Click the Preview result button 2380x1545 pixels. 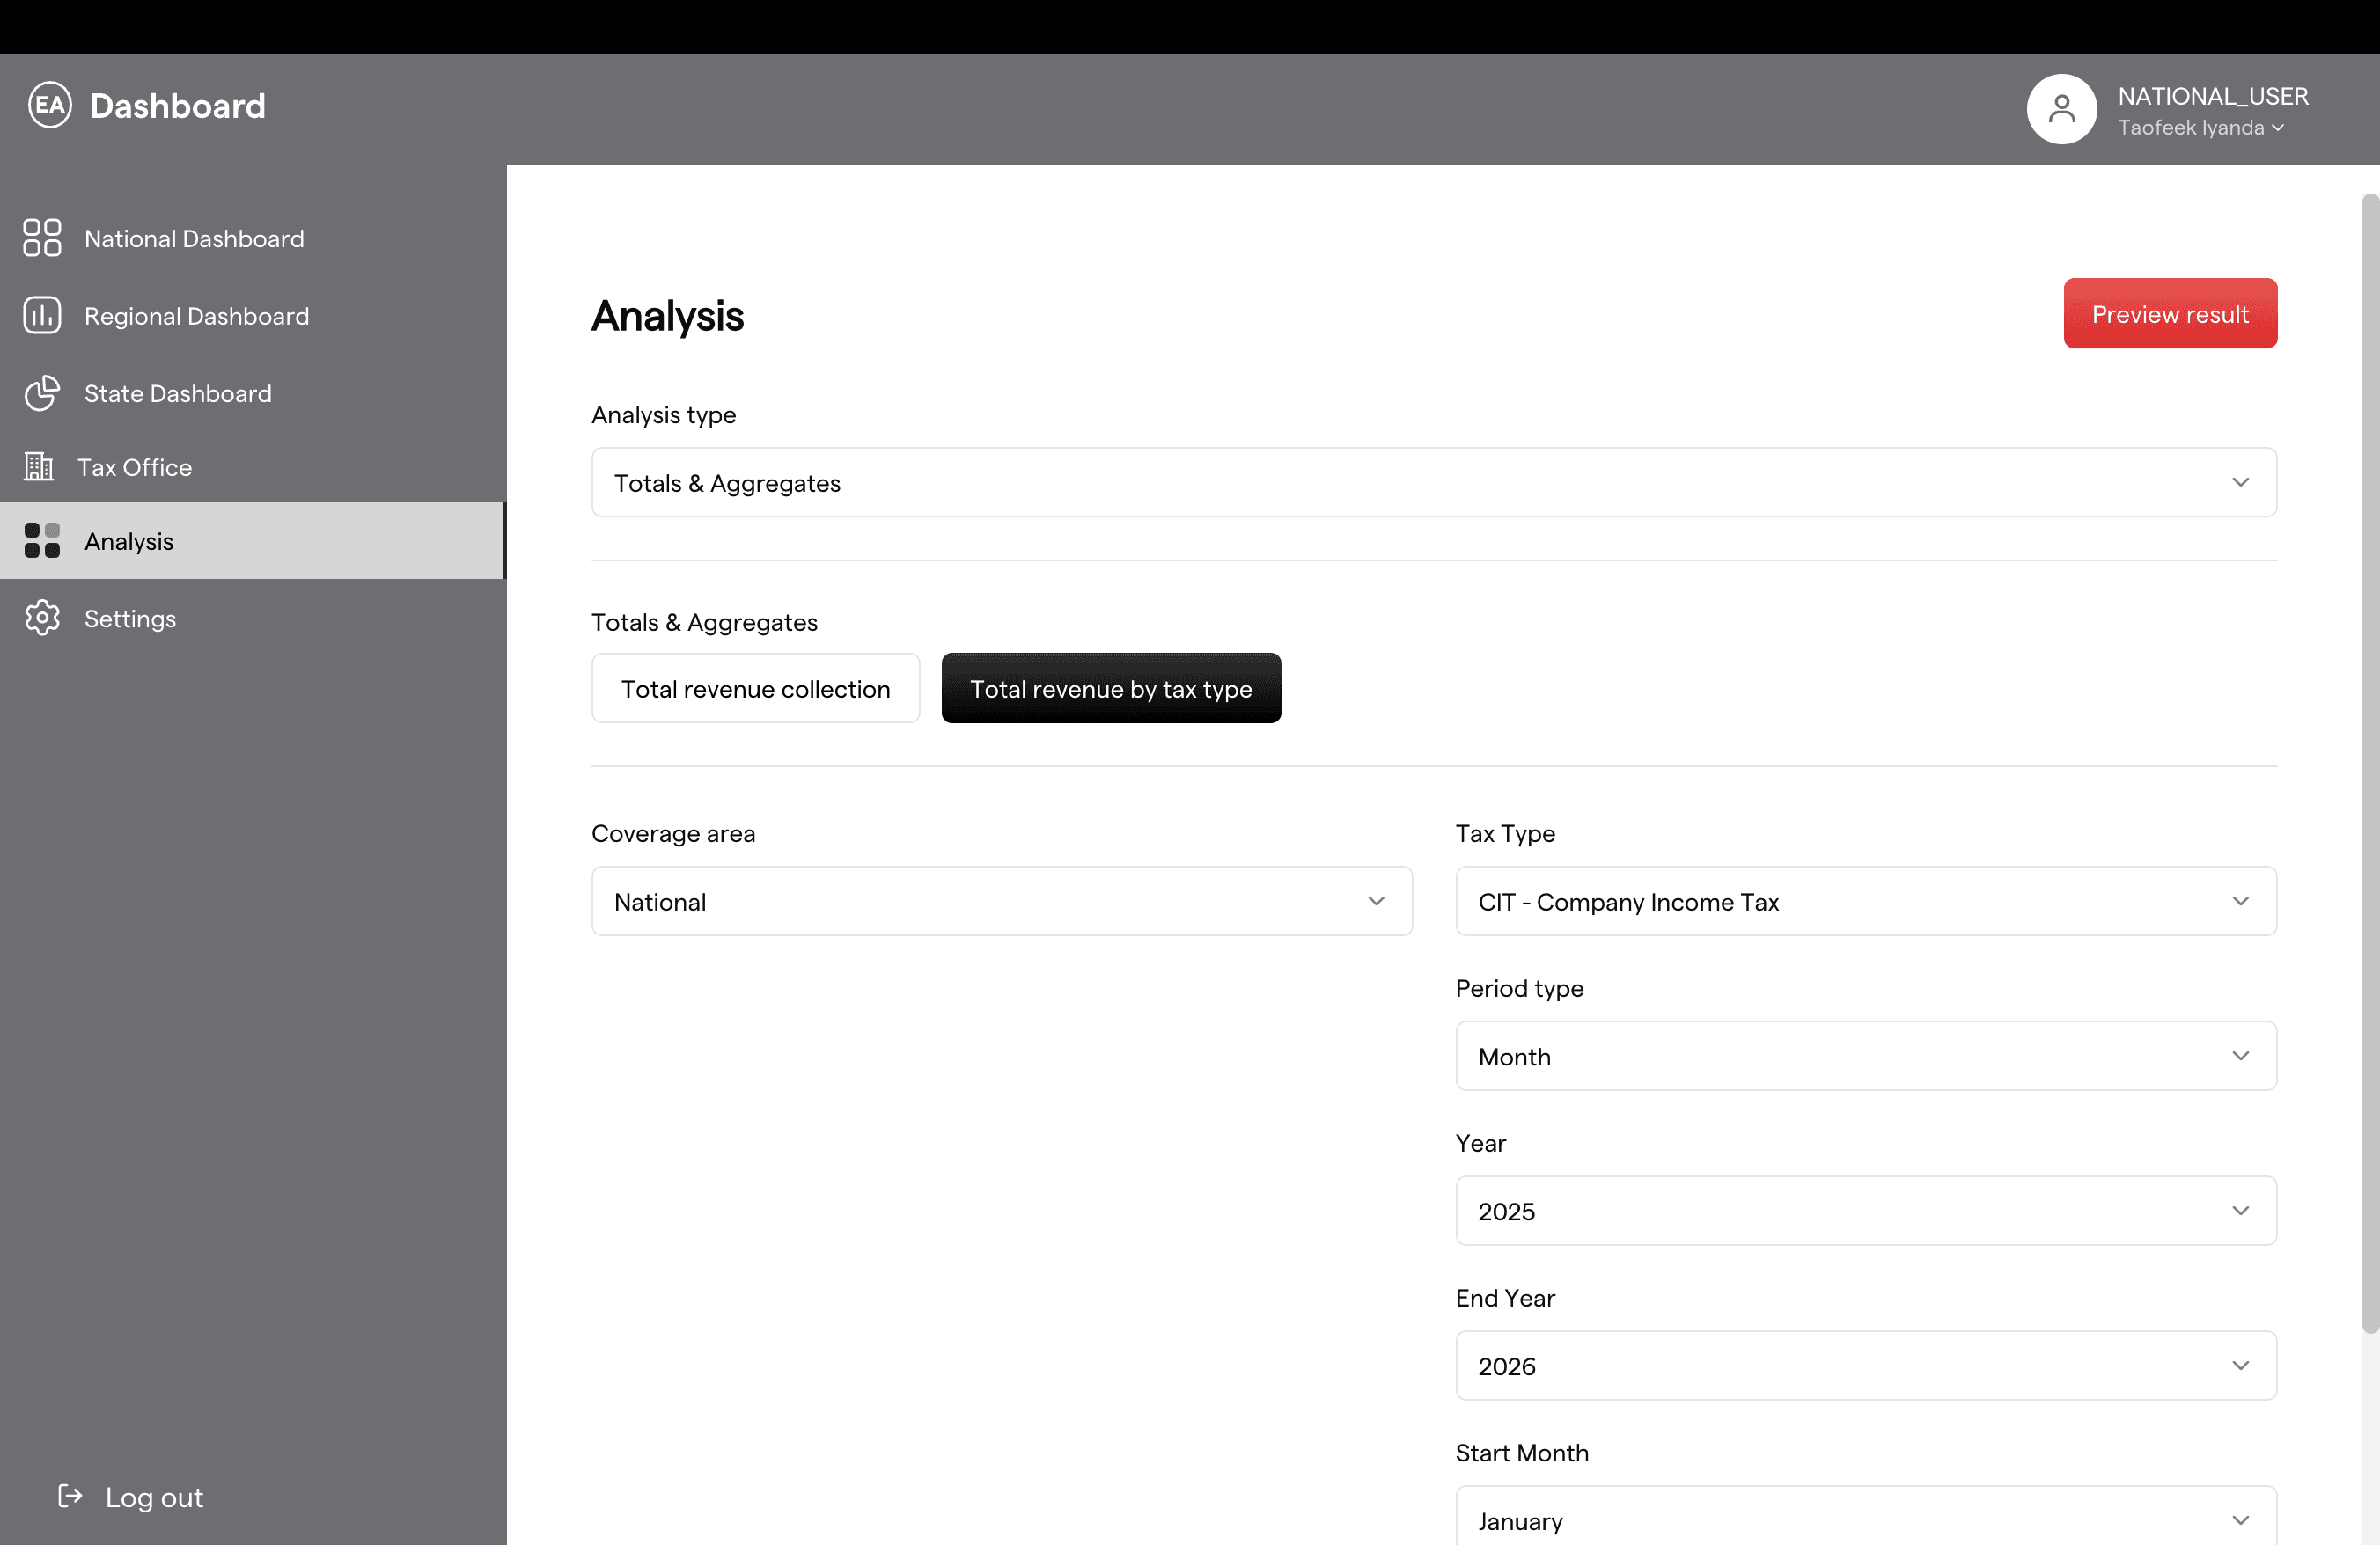(2169, 314)
